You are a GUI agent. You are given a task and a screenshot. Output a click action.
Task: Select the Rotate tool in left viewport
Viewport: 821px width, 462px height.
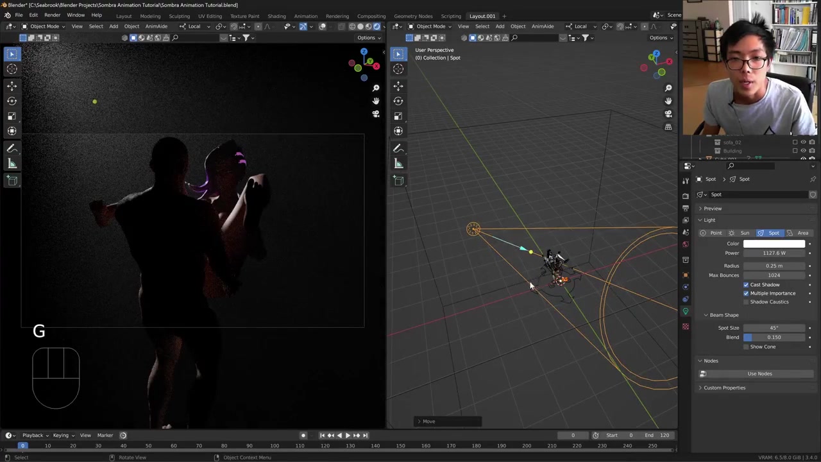(12, 101)
